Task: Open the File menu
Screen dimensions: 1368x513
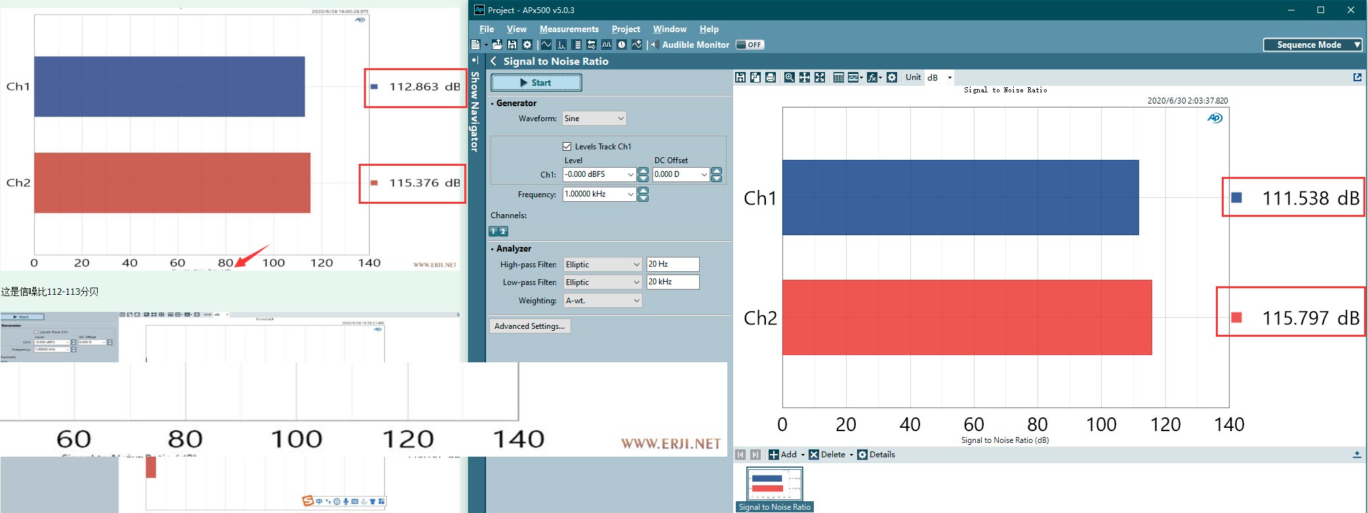Action: click(487, 29)
